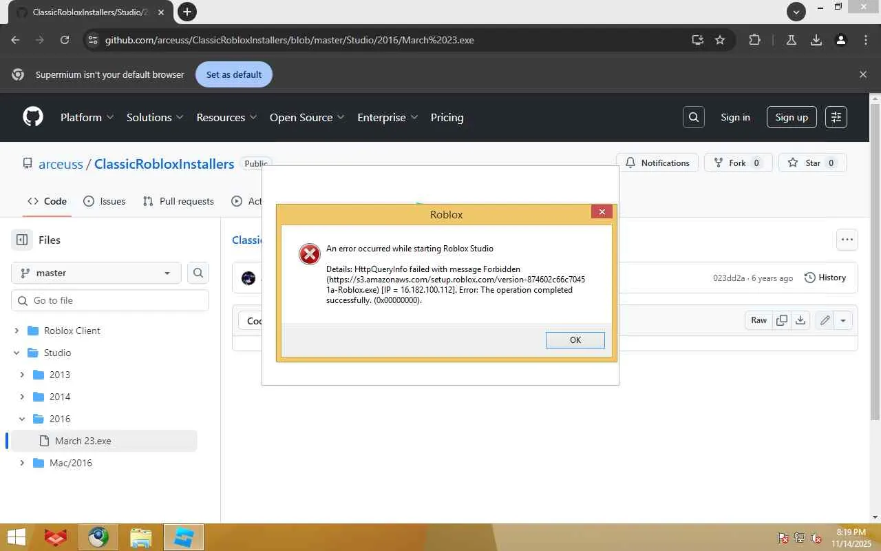Open the Solutions dropdown menu
The height and width of the screenshot is (551, 881).
click(155, 117)
